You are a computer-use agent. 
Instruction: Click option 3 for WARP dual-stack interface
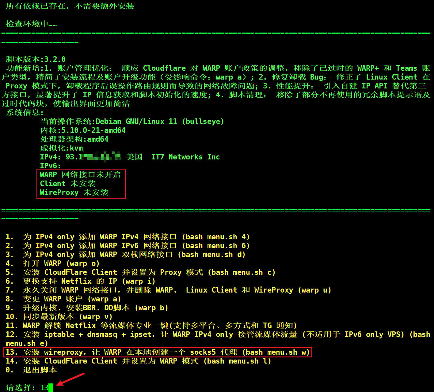[125, 255]
